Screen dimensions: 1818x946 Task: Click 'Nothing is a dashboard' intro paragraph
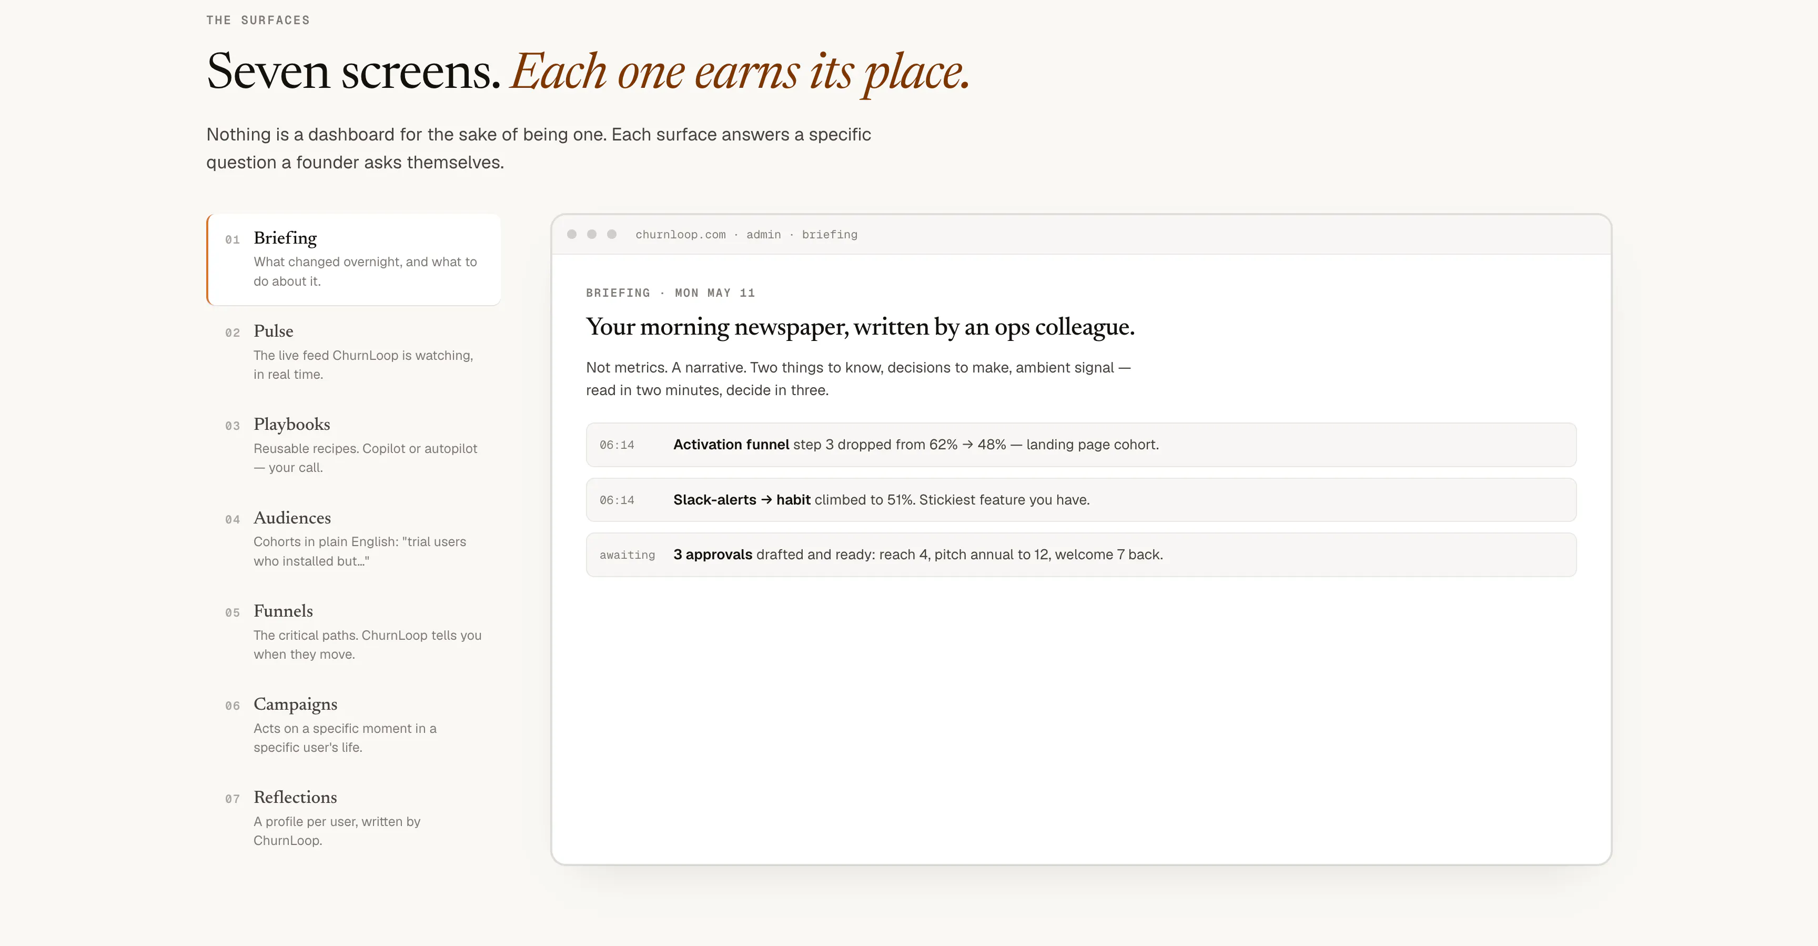539,148
